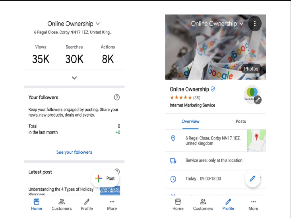Click help icon beside Latest post

pos(117,171)
